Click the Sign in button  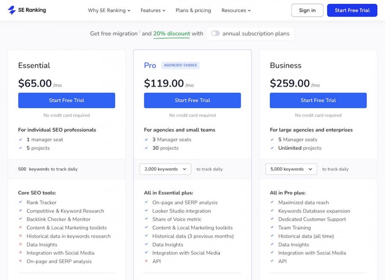click(x=307, y=10)
